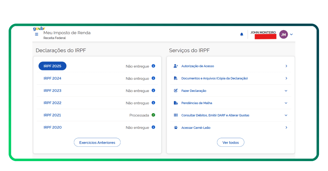Click the Carnê-Leão paw icon

pos(176,128)
